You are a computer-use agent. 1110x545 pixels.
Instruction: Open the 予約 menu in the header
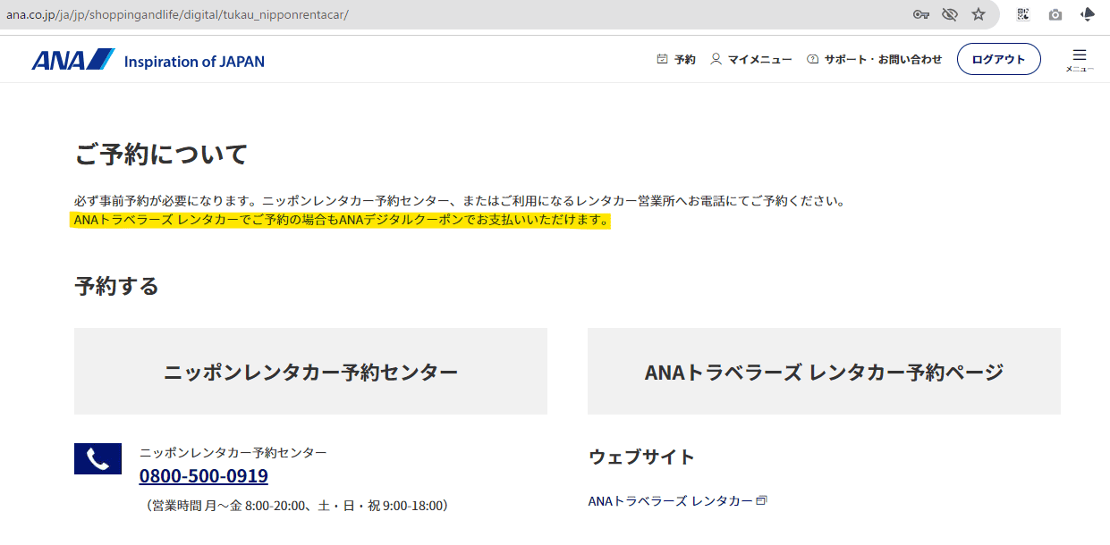click(684, 60)
